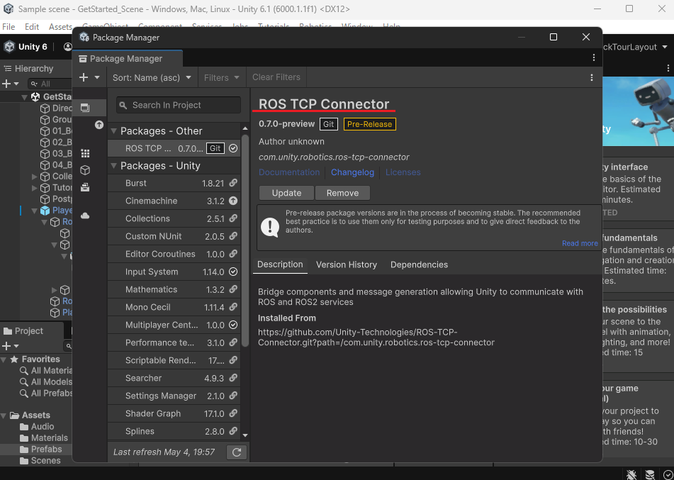The height and width of the screenshot is (480, 674).
Task: Open the Changelog link
Action: click(352, 172)
